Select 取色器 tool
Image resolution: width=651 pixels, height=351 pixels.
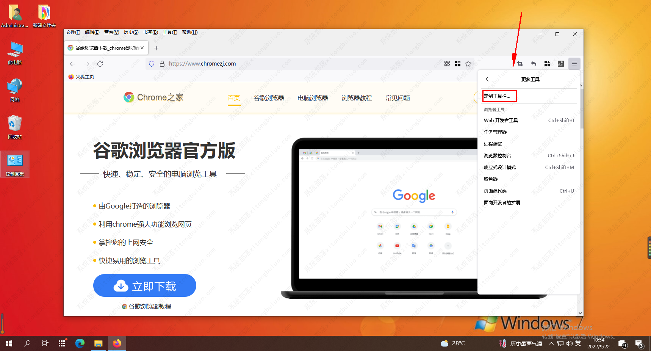pyautogui.click(x=529, y=179)
